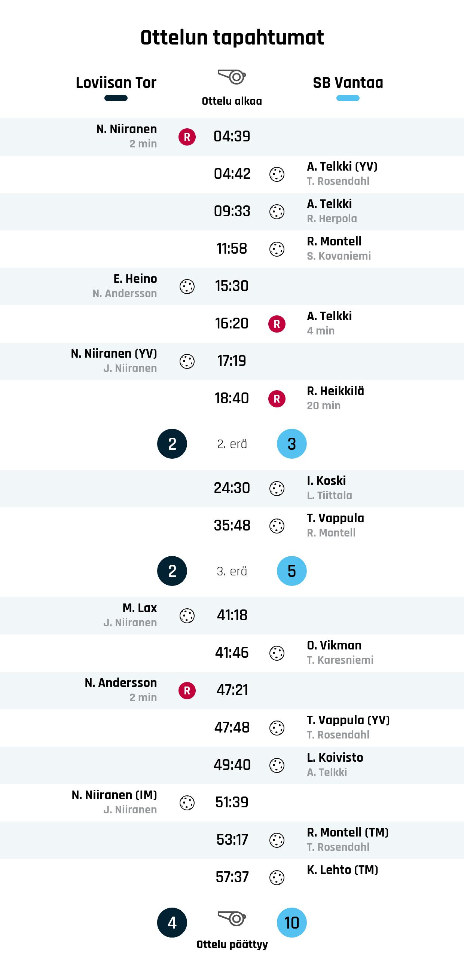
Task: Click the whistle icon above Ottelu päättyy
Action: click(232, 919)
